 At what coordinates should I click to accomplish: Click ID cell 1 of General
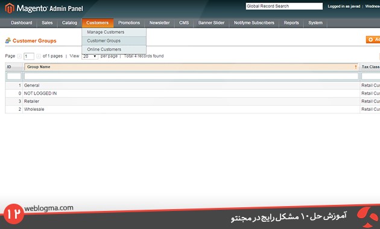[14, 86]
